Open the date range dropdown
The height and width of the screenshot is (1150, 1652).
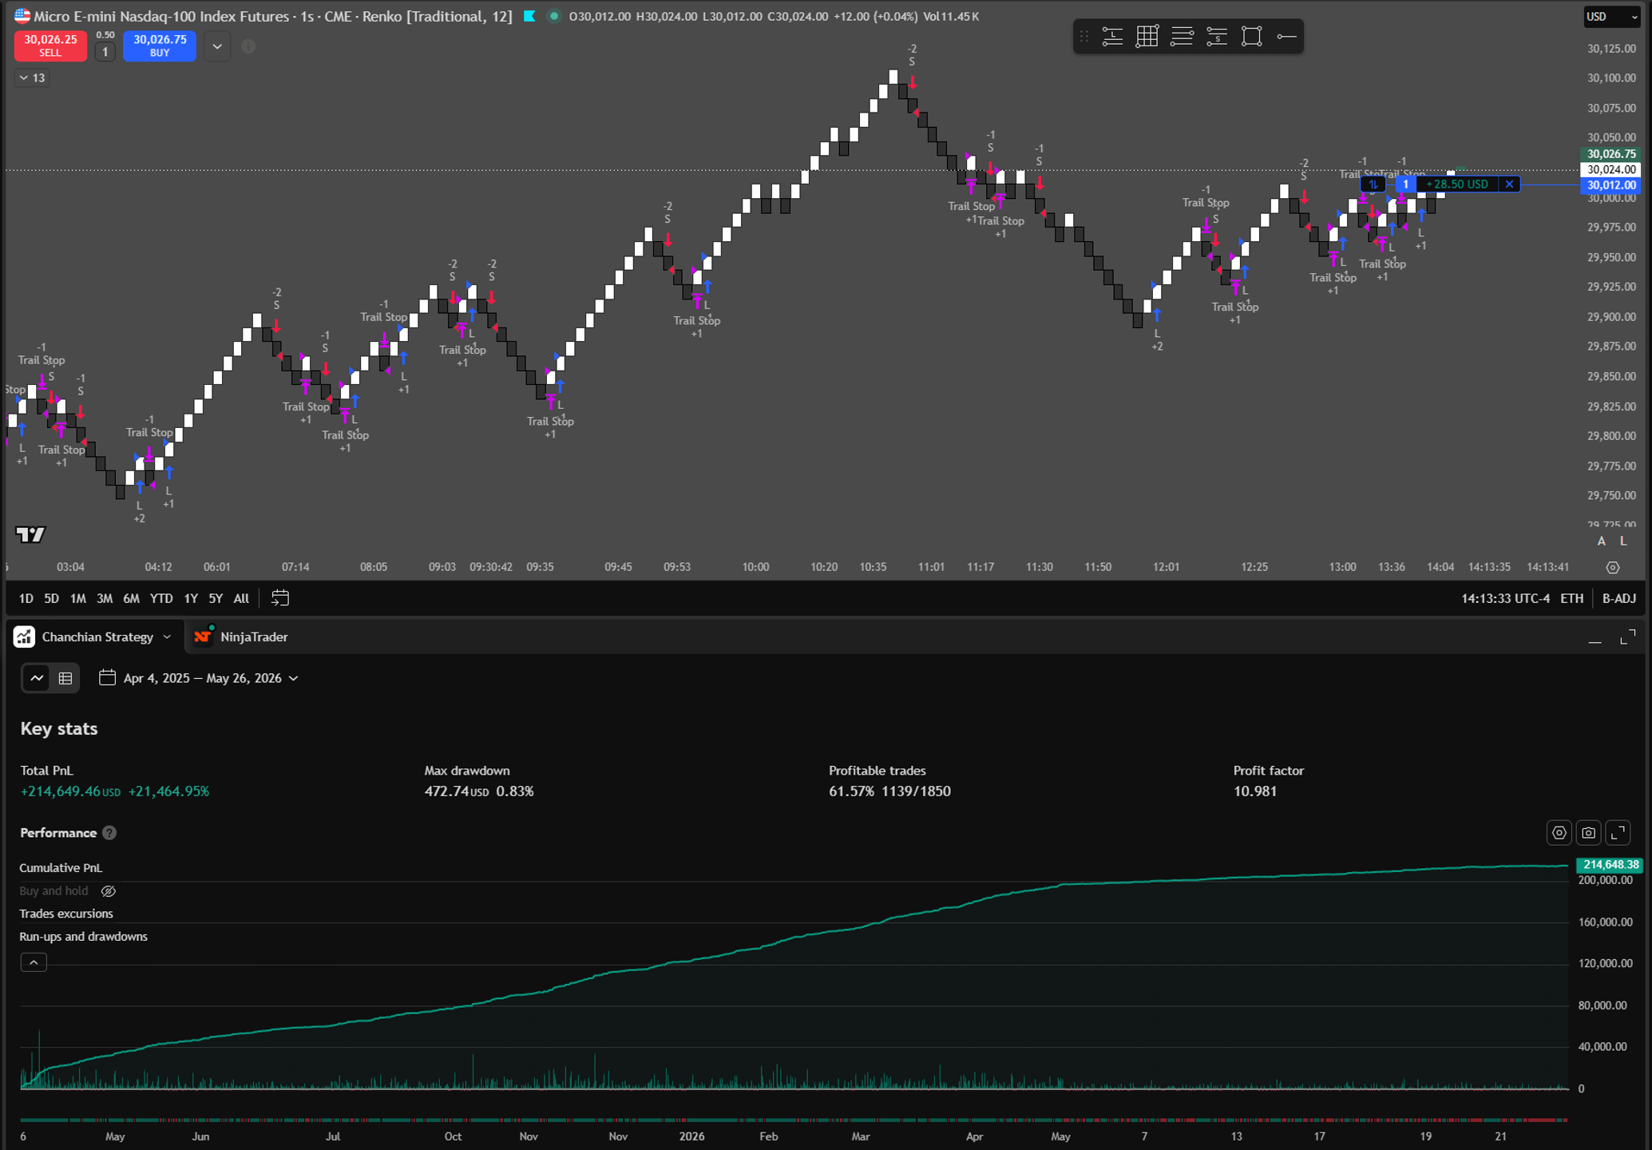coord(199,678)
